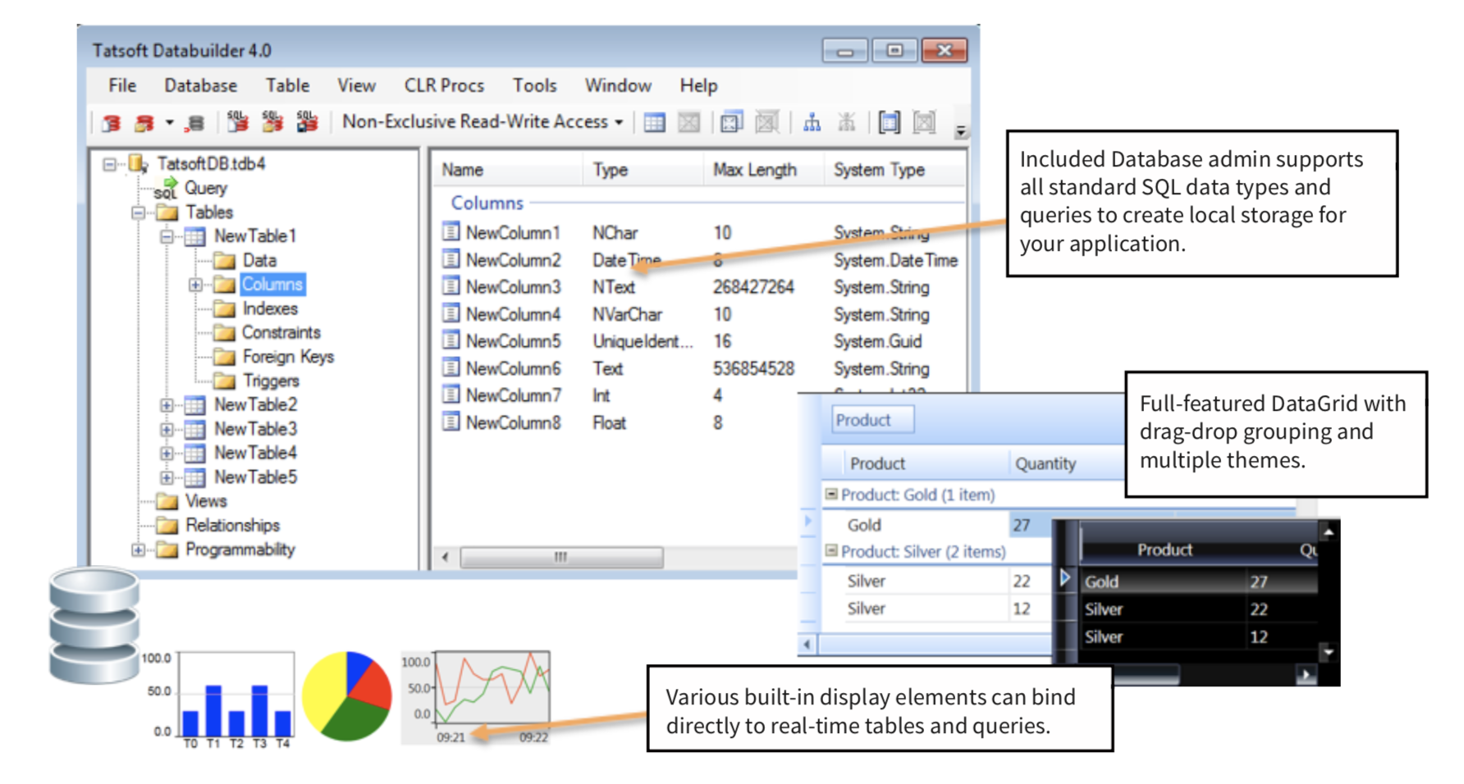Click the New SQL query toolbar icon

coord(237,122)
